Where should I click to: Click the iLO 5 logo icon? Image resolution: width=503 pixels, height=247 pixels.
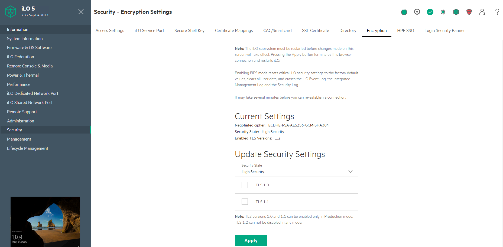click(11, 12)
